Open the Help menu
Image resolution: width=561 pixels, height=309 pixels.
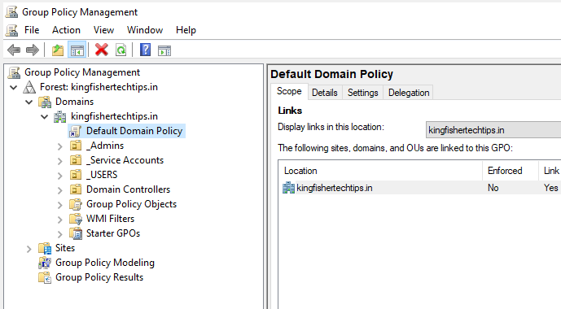coord(186,30)
